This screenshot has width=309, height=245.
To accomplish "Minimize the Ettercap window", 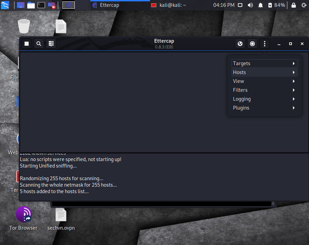I will click(x=279, y=44).
